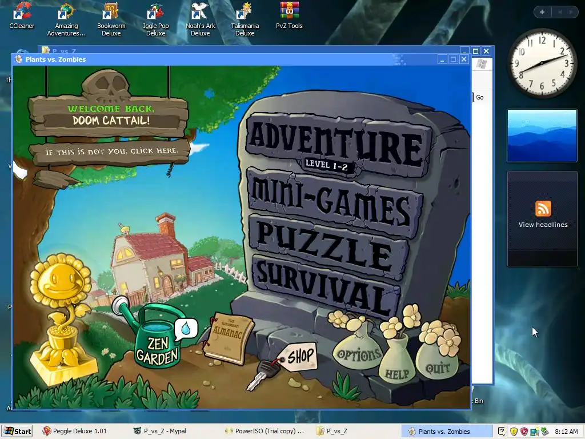Click the question mark help tray icon
Viewport: 585px width, 439px height.
[x=502, y=432]
